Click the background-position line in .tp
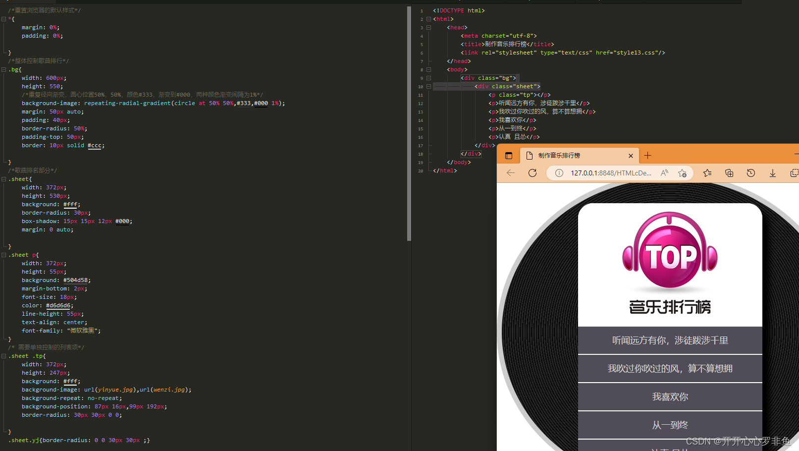The width and height of the screenshot is (799, 451). tap(95, 407)
